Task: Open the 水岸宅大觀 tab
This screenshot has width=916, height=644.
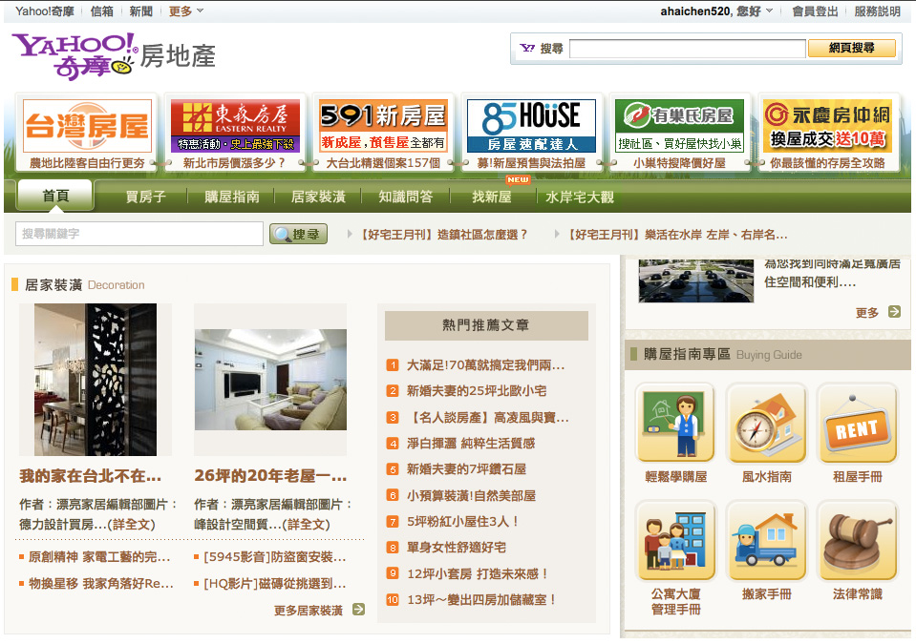Action: point(580,197)
